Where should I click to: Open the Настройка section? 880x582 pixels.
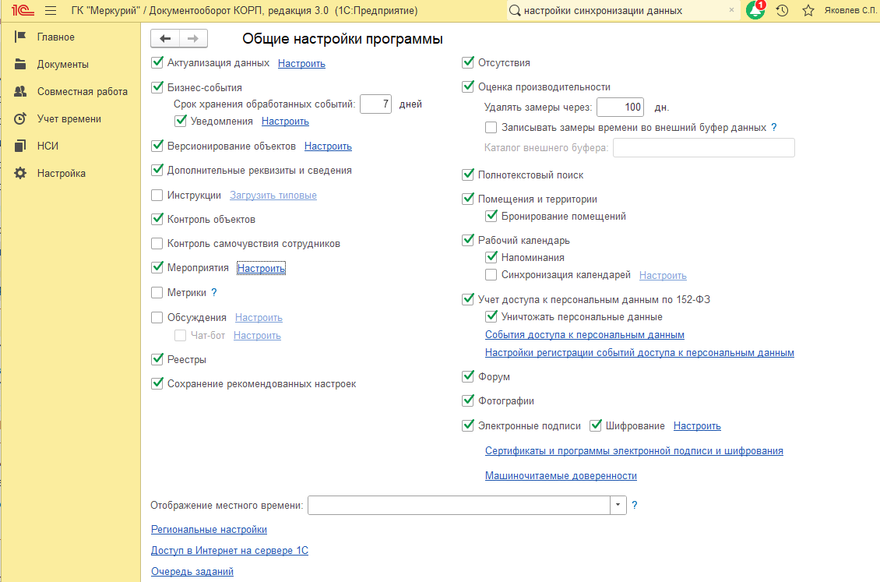point(62,174)
